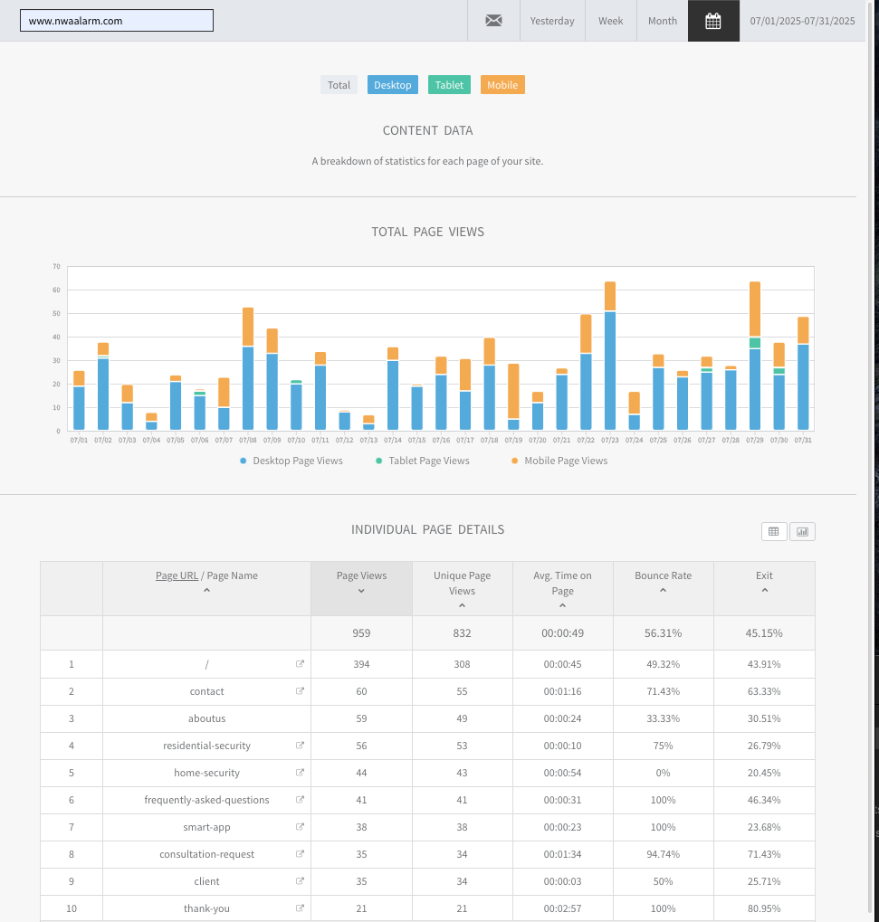Toggle Desktop Page Views legend series
Screen dimensions: 879x922
tap(291, 461)
